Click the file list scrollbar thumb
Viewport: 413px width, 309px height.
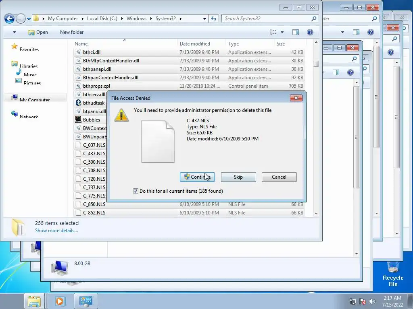[316, 64]
